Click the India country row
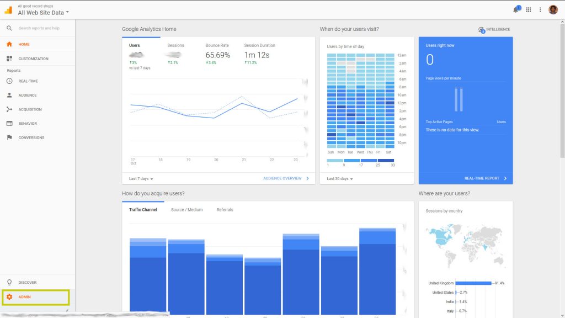The width and height of the screenshot is (565, 318). [x=456, y=301]
